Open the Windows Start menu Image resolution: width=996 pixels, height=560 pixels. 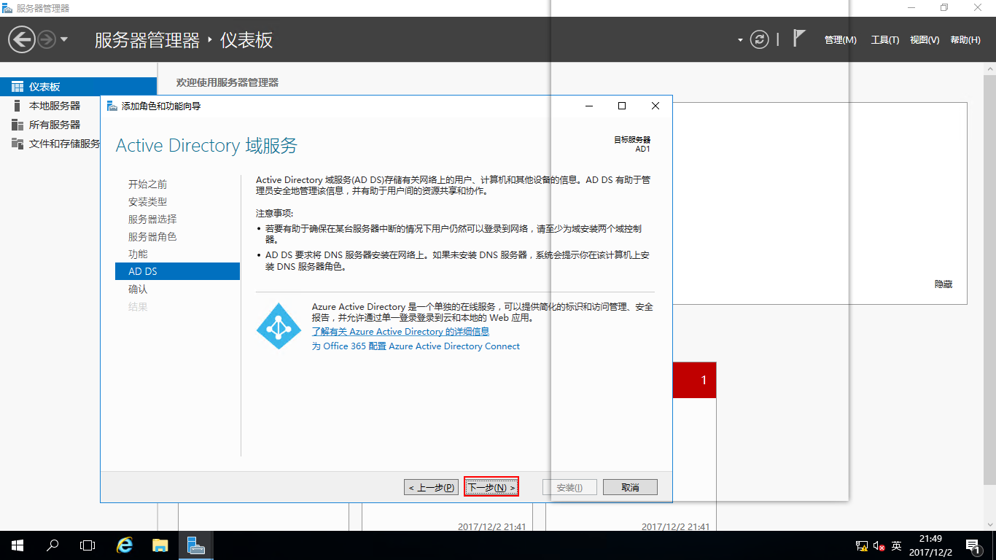coord(17,545)
